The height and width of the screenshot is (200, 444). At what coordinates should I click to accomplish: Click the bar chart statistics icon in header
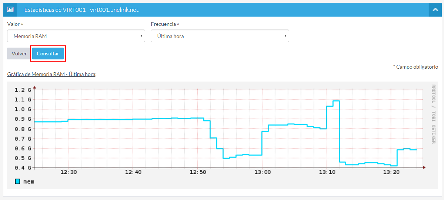click(x=10, y=10)
